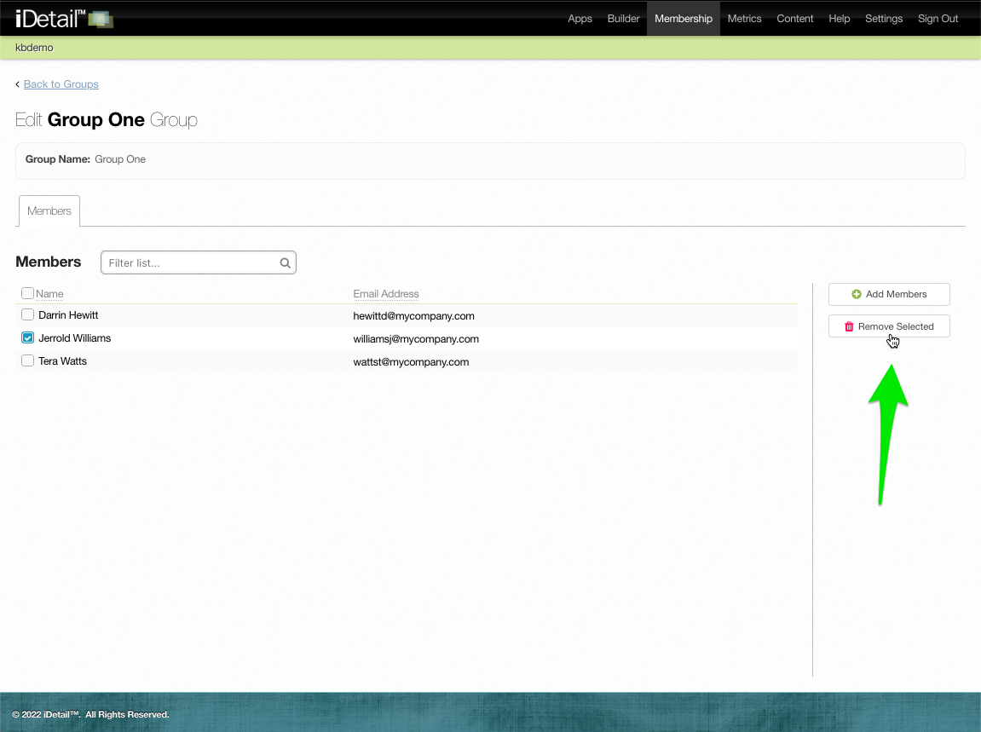Open the Apps menu

(x=580, y=19)
